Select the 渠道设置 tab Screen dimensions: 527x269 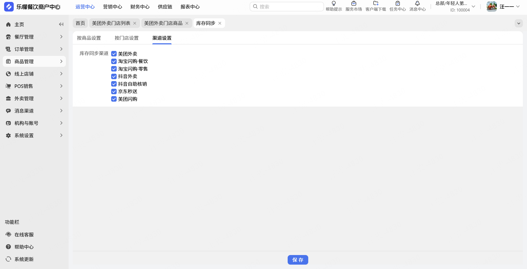tap(162, 38)
